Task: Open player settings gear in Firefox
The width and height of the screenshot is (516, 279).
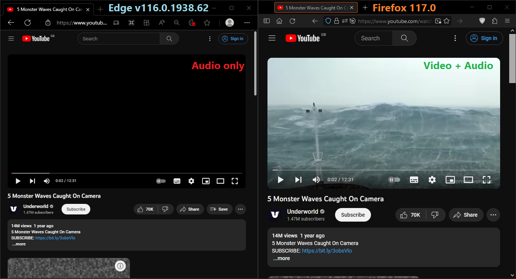Action: 432,180
